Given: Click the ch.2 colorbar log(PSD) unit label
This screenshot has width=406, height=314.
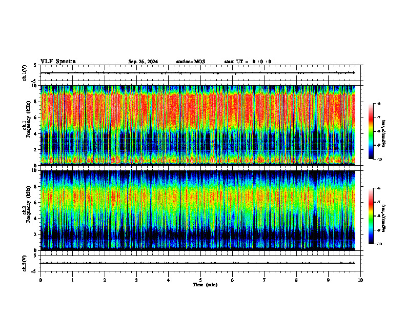Looking at the screenshot, I should pyautogui.click(x=384, y=218).
